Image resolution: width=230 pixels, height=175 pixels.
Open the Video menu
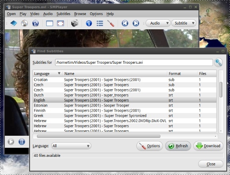click(34, 14)
